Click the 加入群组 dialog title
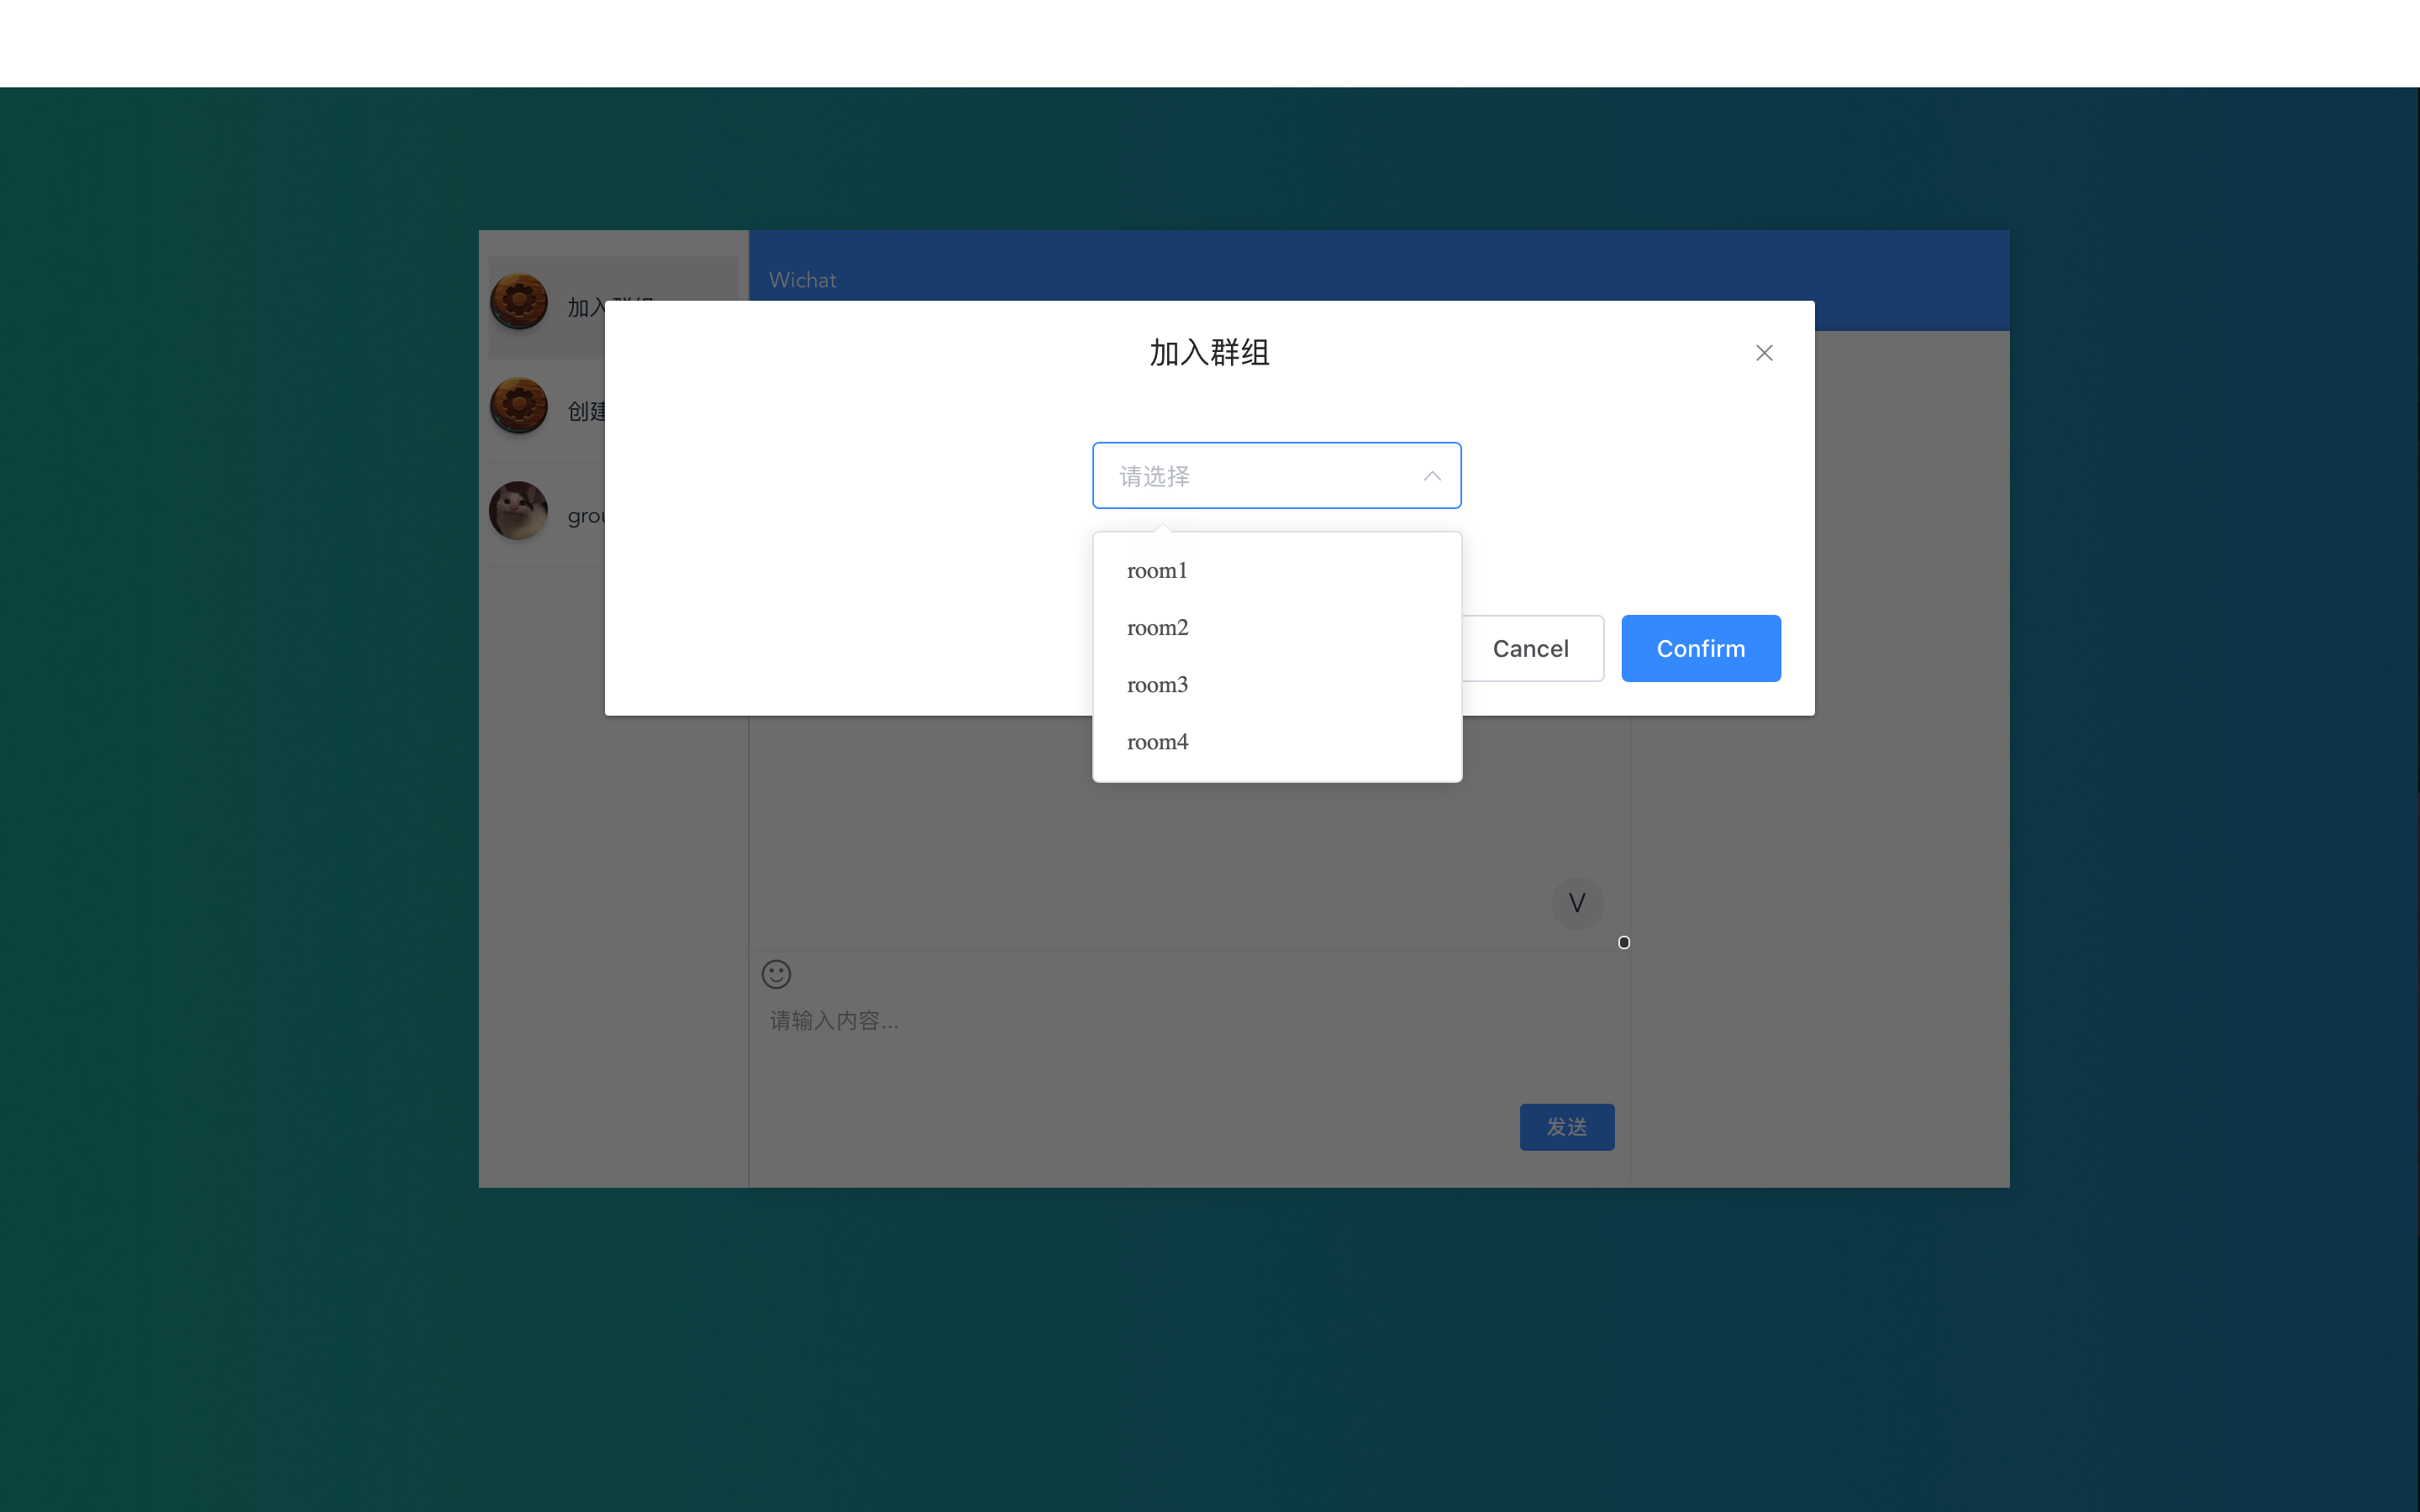Image resolution: width=2420 pixels, height=1512 pixels. coord(1209,353)
